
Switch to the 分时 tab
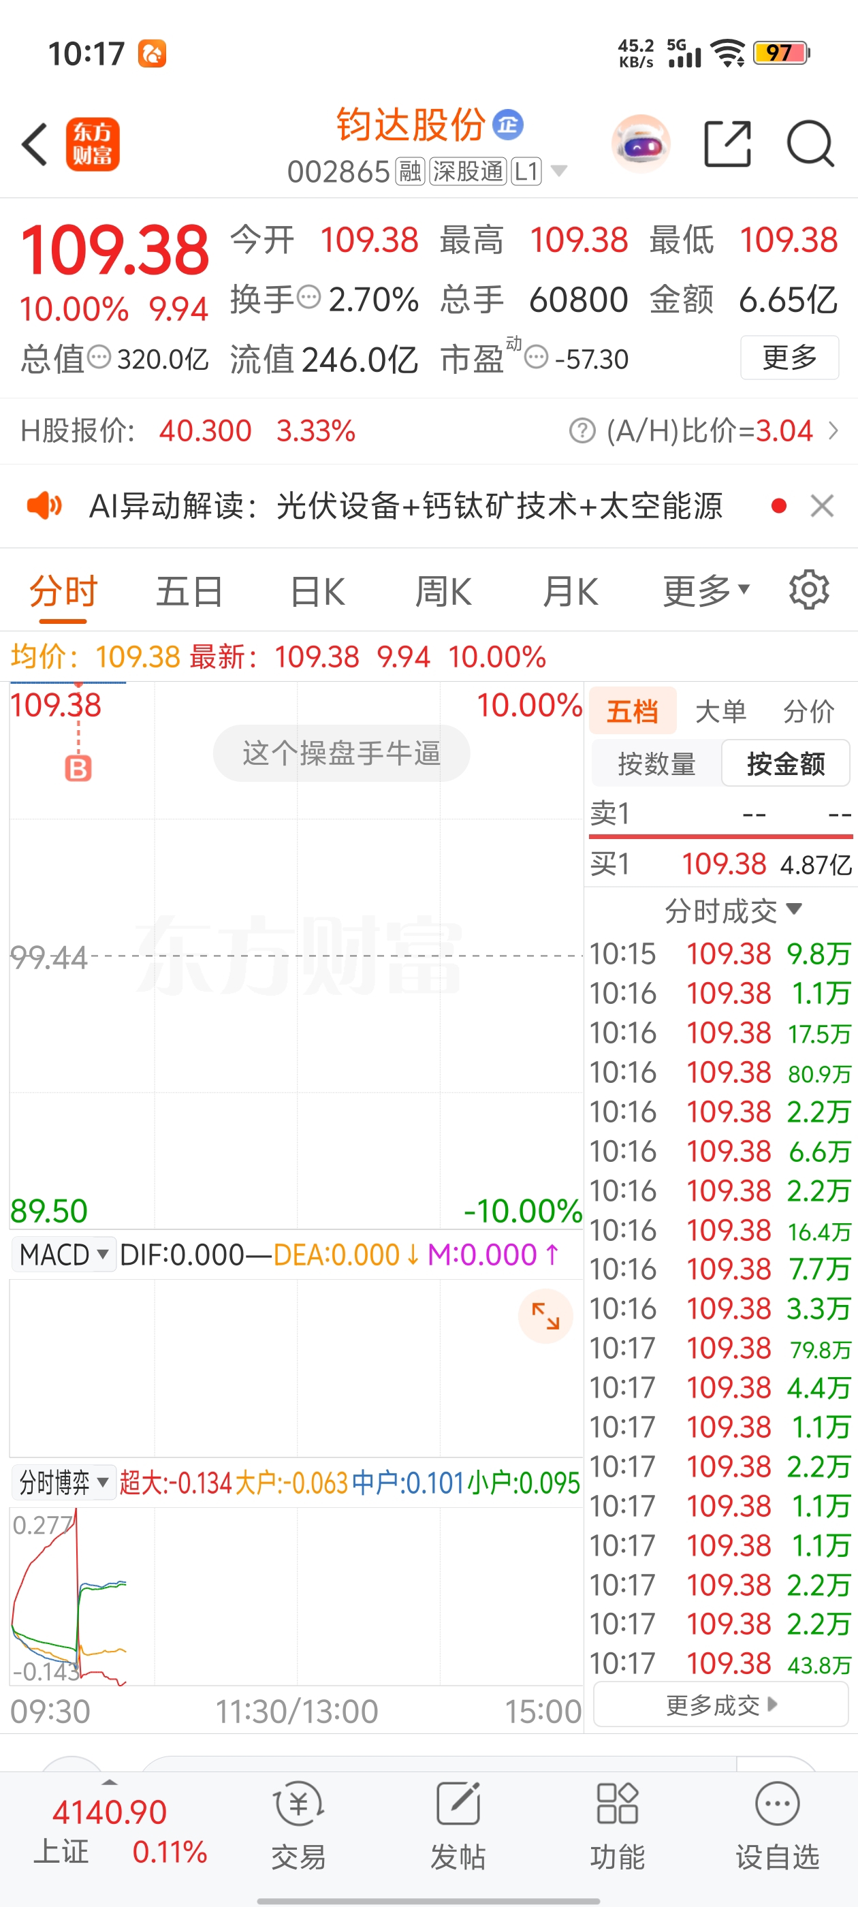[x=63, y=591]
